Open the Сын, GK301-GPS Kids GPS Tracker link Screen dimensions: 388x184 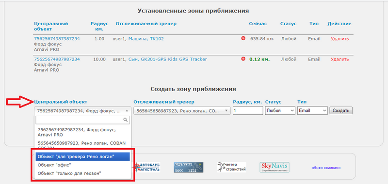tap(167, 59)
